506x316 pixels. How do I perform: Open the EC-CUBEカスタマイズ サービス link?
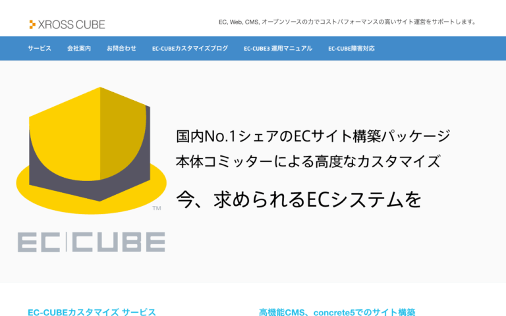click(92, 312)
